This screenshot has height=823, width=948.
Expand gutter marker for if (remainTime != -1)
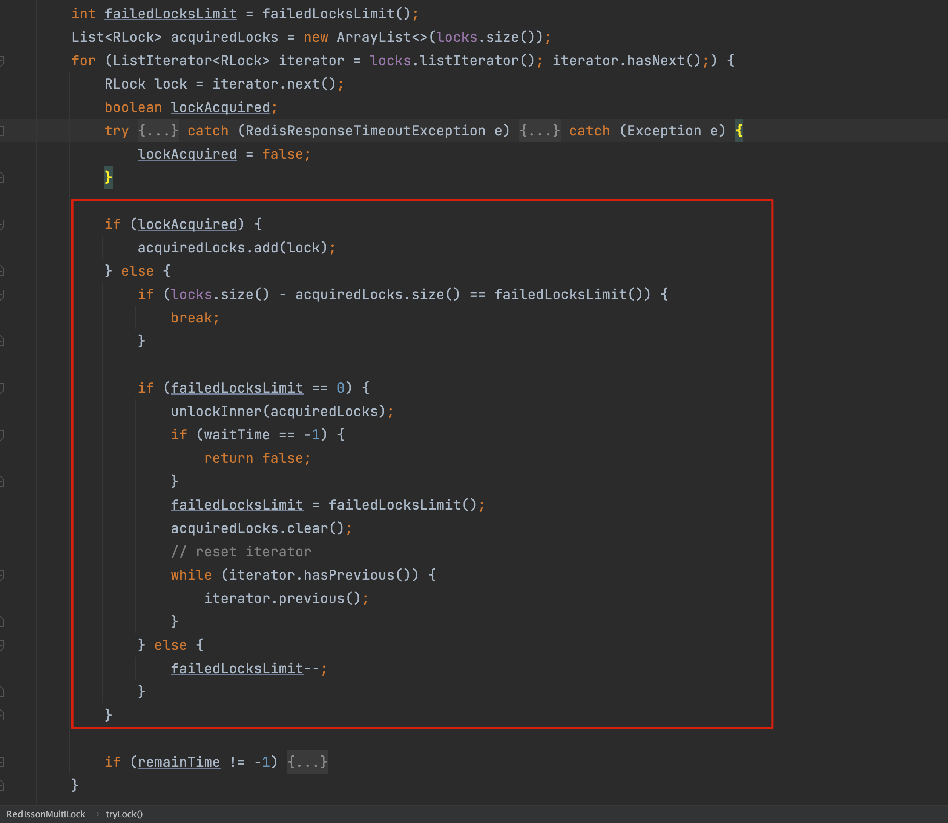(x=2, y=762)
